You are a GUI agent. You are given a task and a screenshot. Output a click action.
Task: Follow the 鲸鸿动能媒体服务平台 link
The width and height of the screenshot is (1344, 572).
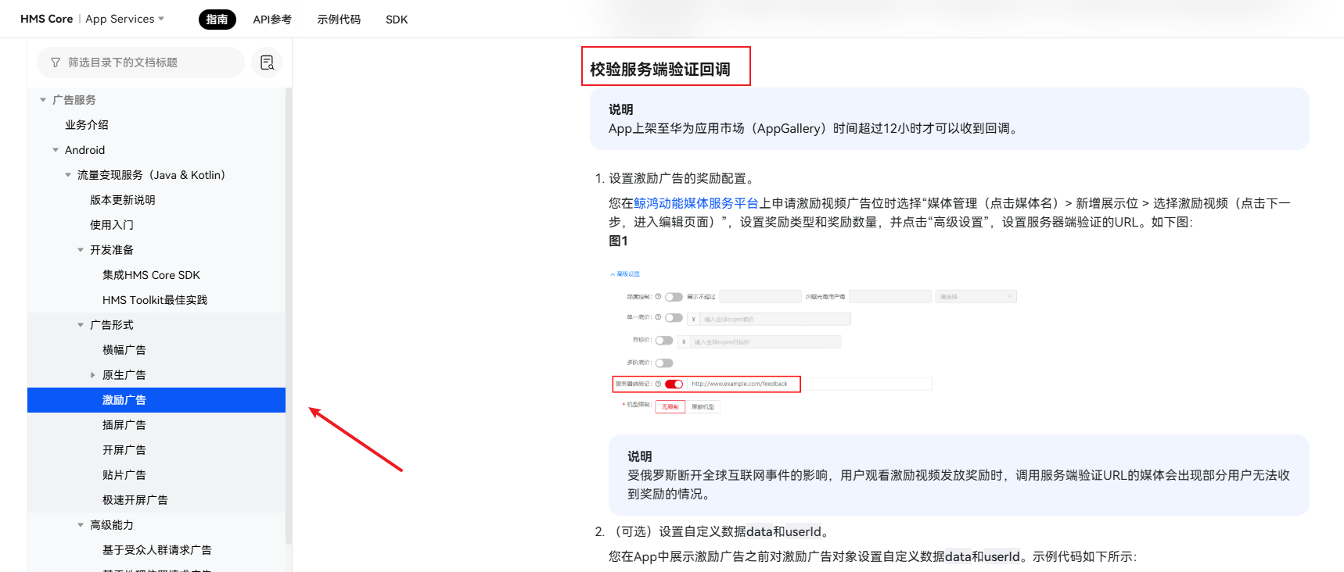point(696,203)
